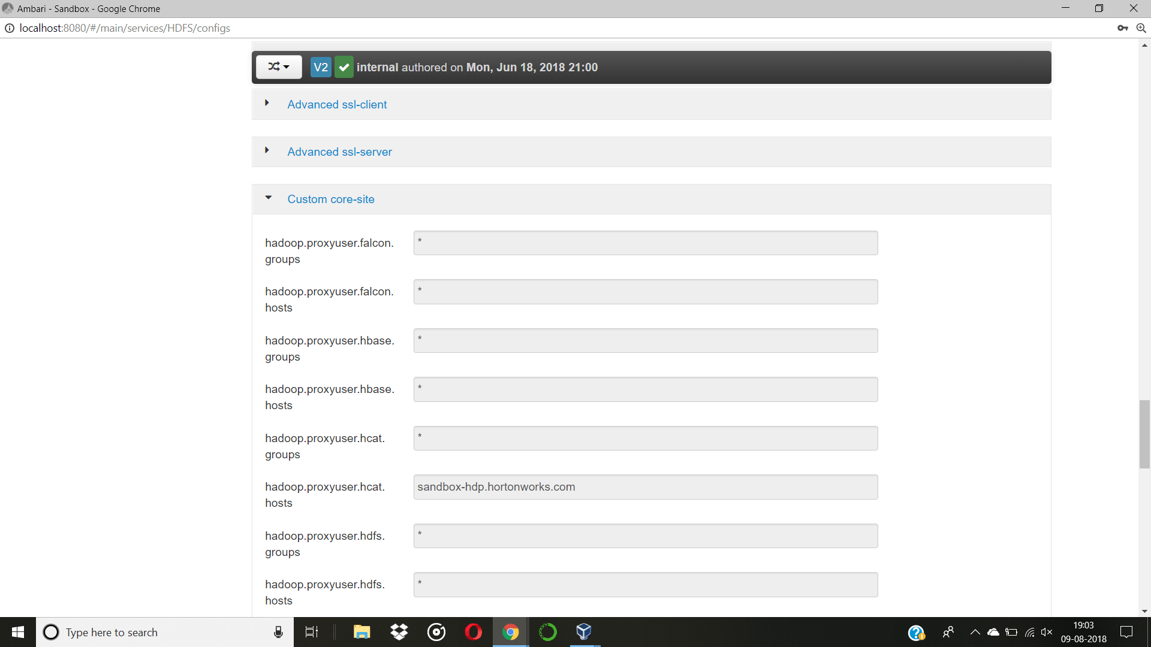The image size is (1151, 647).
Task: Click the saved password key icon in address bar
Action: pos(1122,28)
